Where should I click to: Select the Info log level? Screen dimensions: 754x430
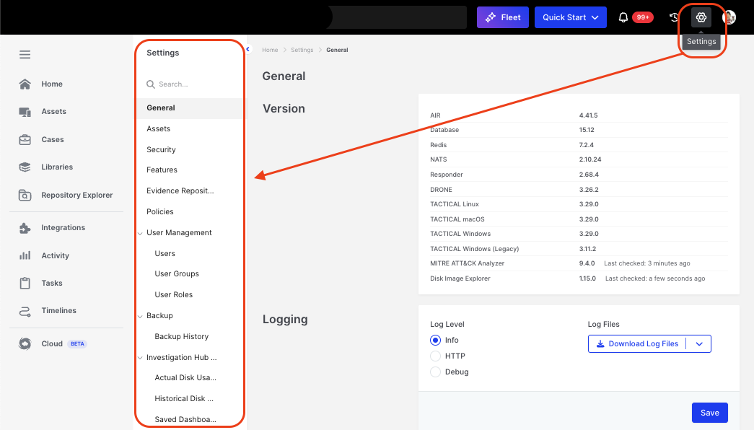[x=435, y=341]
